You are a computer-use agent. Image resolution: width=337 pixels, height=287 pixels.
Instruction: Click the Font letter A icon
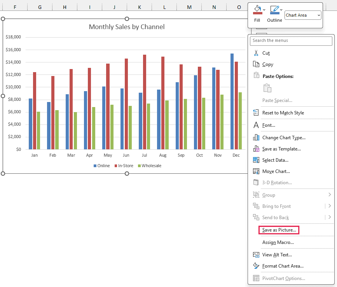256,125
